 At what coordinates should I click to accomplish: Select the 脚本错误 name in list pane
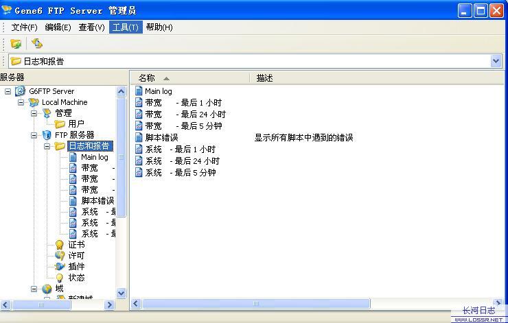161,138
